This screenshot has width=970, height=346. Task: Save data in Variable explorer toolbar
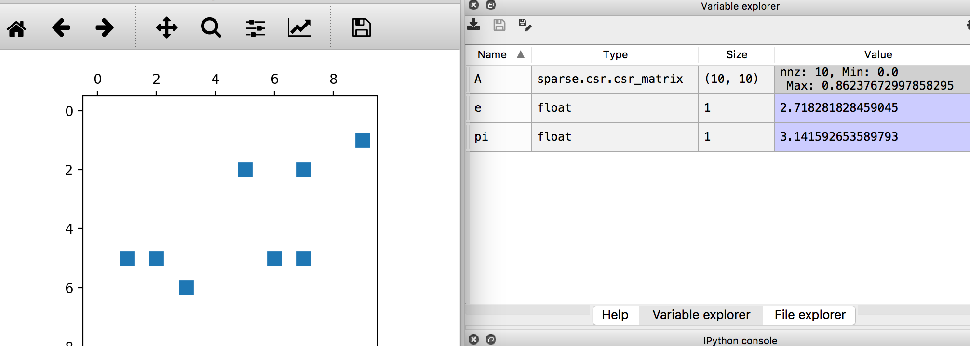pos(499,25)
